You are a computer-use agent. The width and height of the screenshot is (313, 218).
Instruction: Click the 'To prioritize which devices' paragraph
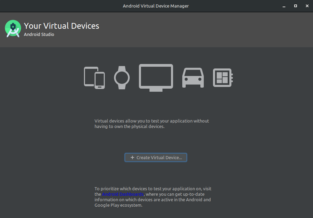click(x=153, y=197)
